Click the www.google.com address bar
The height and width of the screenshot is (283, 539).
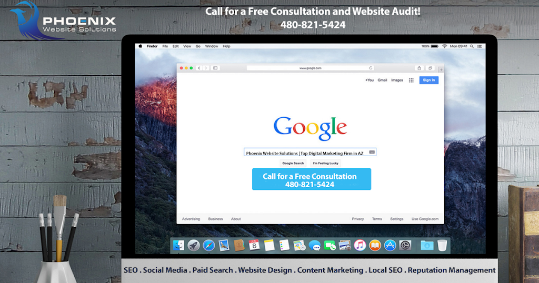[311, 68]
